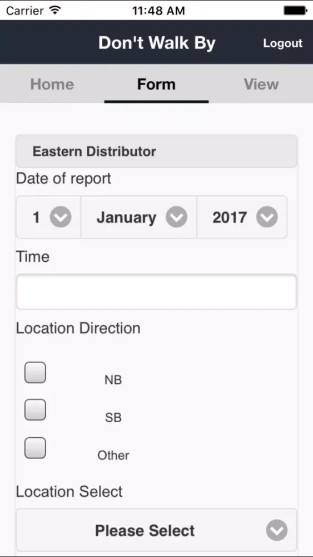Open the January month selector

click(x=138, y=217)
